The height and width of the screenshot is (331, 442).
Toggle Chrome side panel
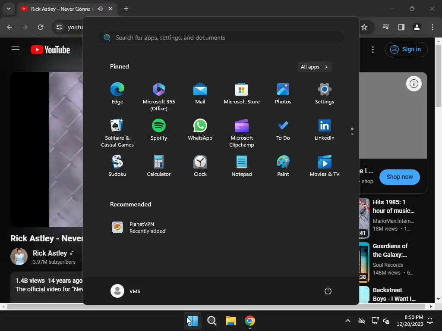pos(401,27)
